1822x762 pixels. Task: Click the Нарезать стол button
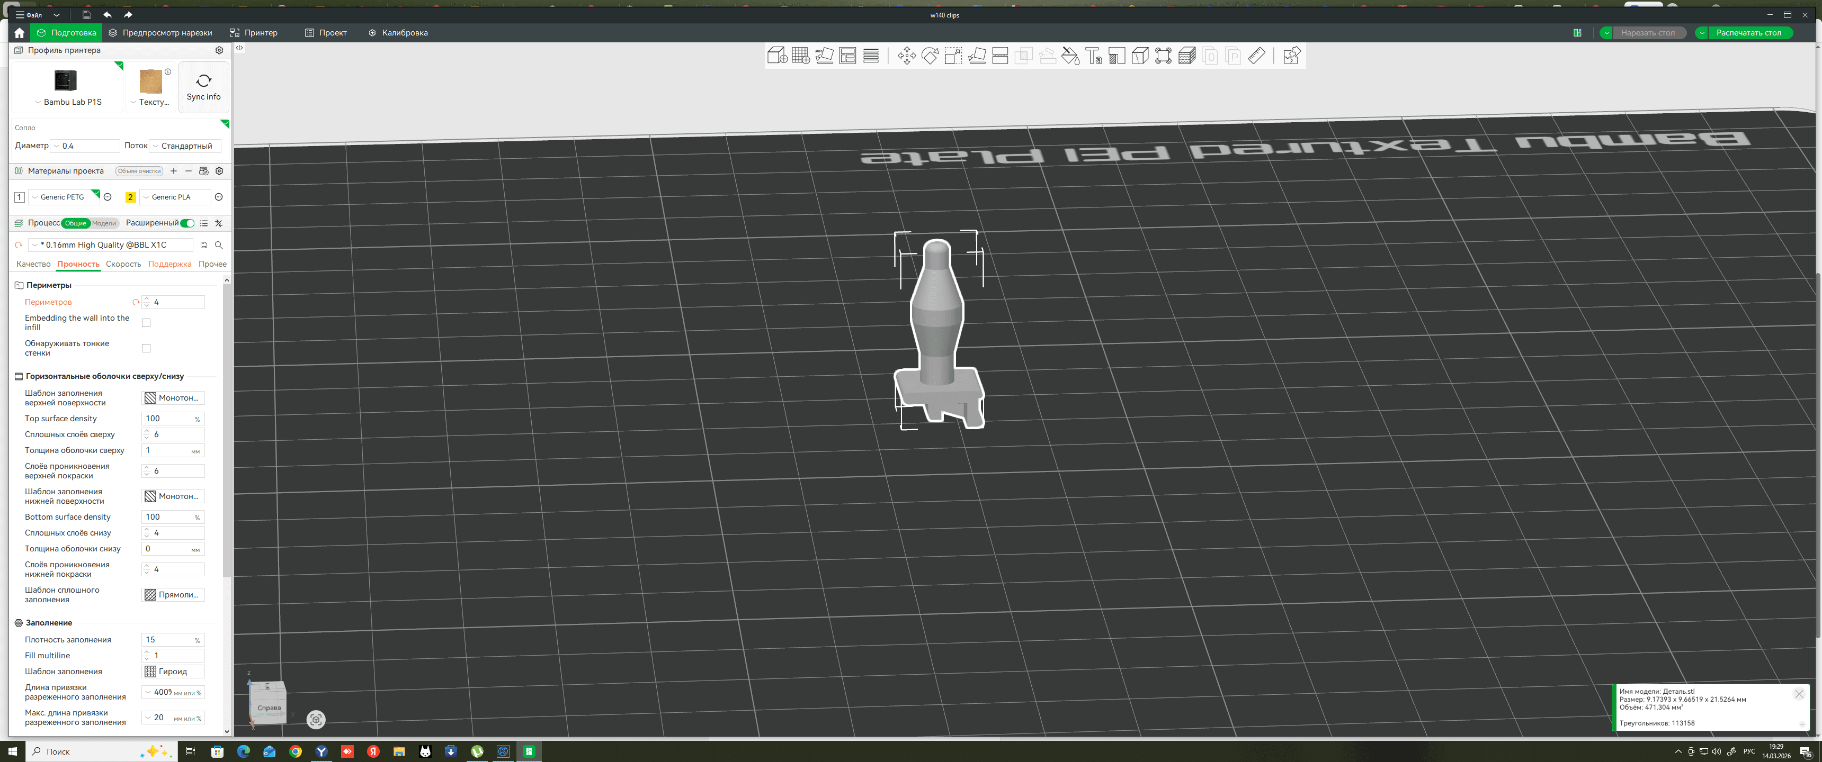pyautogui.click(x=1648, y=32)
